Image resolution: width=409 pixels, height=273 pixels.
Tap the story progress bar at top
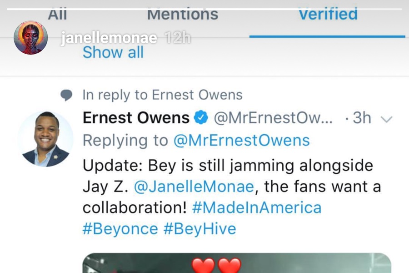[204, 9]
